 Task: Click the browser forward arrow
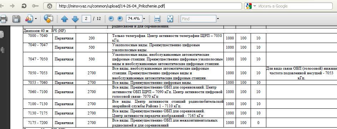click(13, 6)
